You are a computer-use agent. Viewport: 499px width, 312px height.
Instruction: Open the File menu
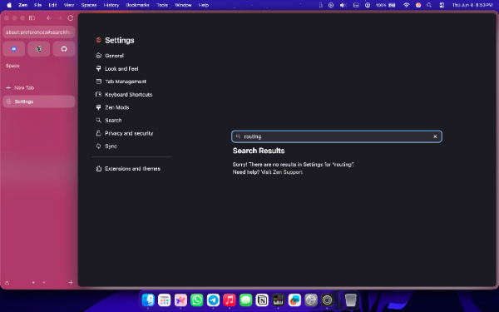[38, 5]
